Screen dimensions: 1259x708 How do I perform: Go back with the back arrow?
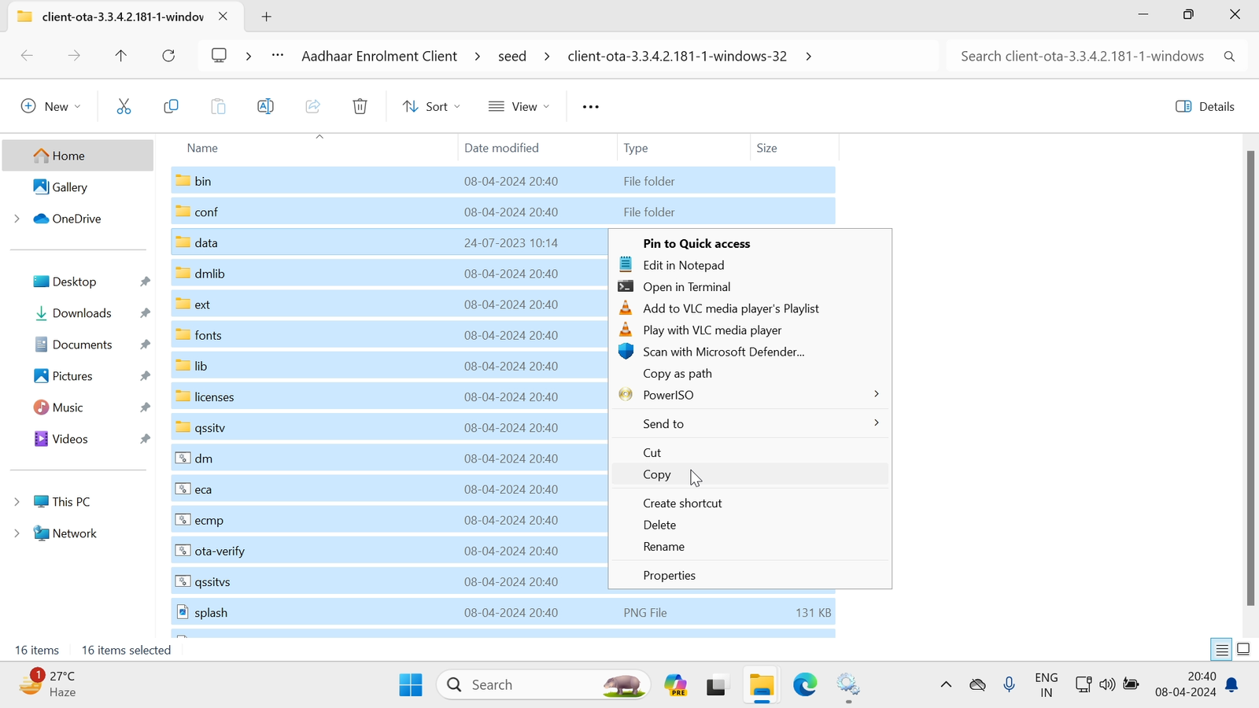click(x=27, y=56)
